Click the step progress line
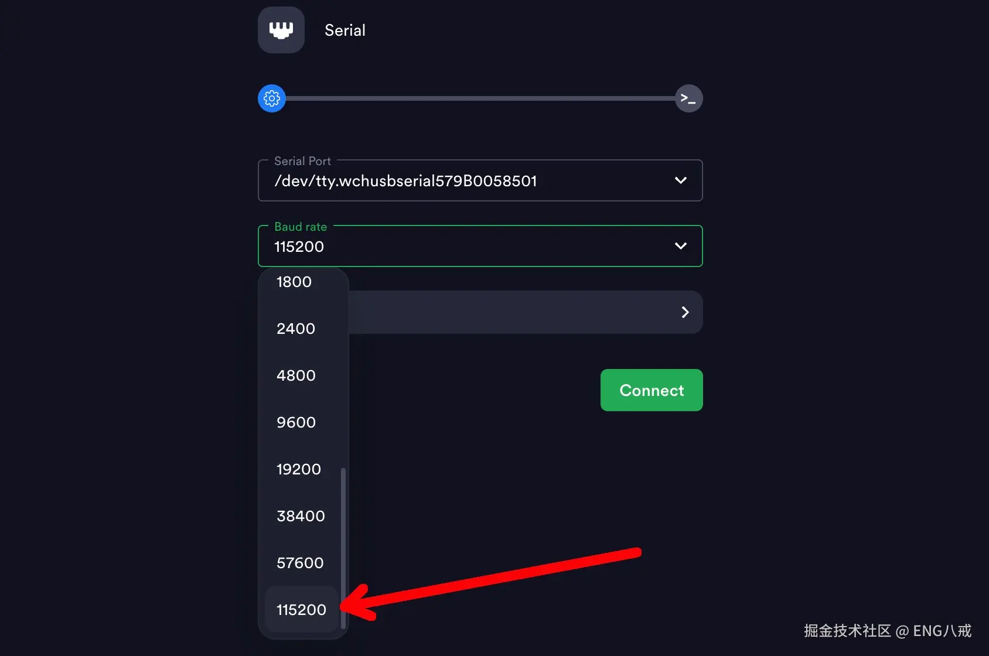Screen dimensions: 989x656 coord(480,98)
